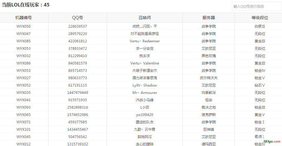Select machine number WYX086
This screenshot has width=282, height=146.
pos(24,63)
